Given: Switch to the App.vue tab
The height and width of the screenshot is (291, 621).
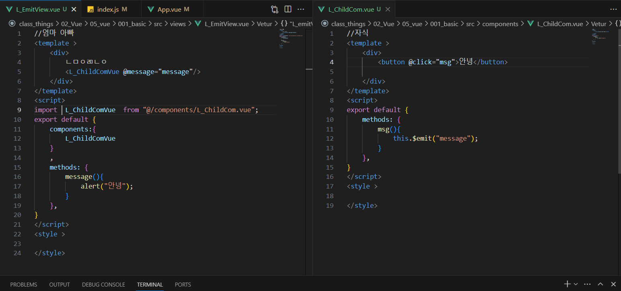Looking at the screenshot, I should (172, 9).
